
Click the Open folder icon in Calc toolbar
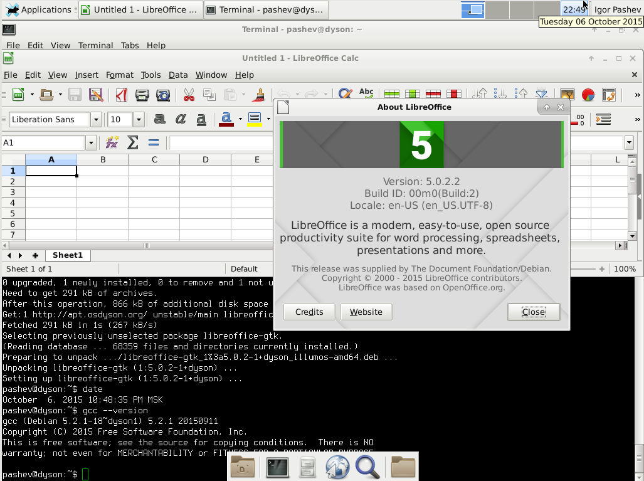coord(46,95)
